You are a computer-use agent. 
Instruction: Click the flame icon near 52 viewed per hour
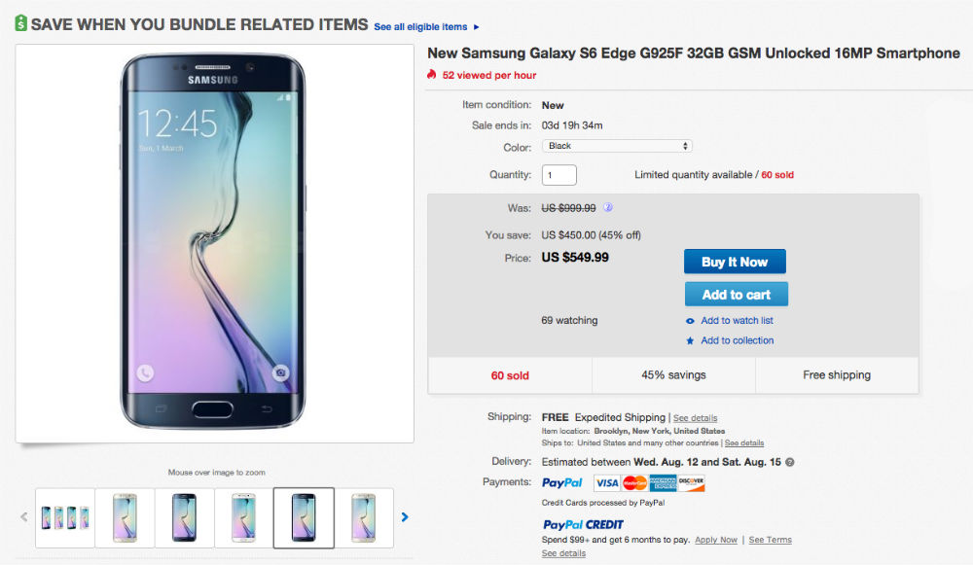click(x=432, y=74)
